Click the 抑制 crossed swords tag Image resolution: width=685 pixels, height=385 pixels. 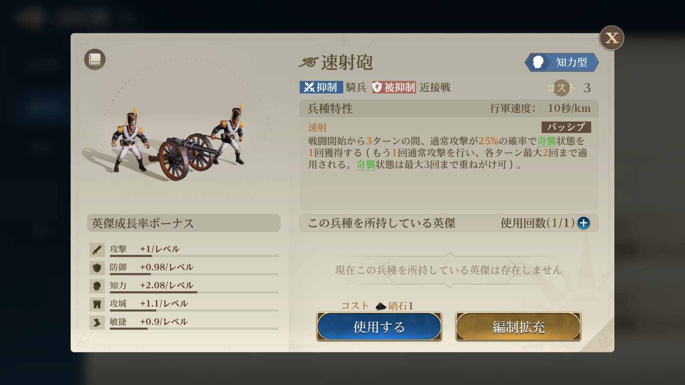point(321,87)
